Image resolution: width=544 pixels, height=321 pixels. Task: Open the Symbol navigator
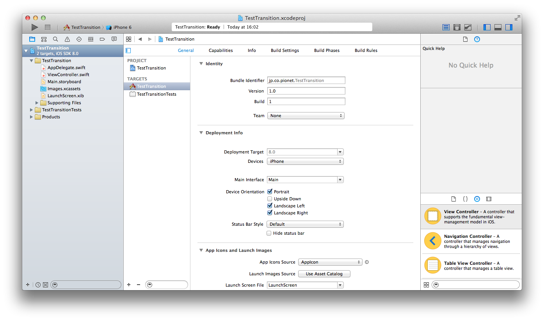(44, 39)
